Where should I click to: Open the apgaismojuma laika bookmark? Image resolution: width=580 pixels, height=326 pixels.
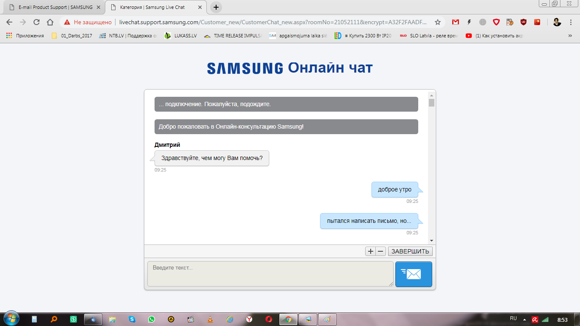point(298,36)
